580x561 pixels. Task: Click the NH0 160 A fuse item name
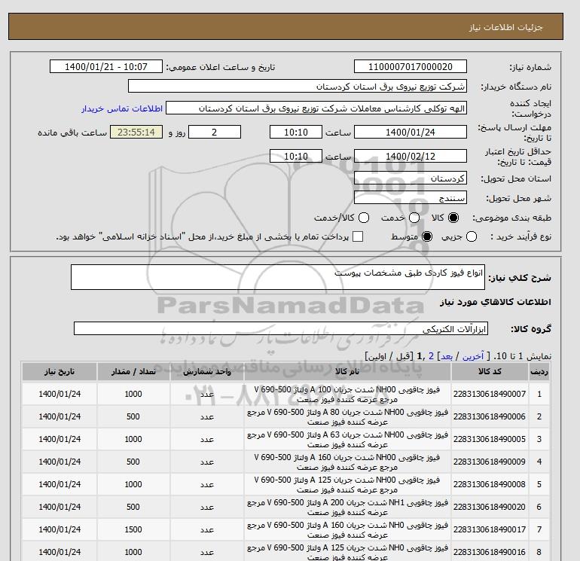pyautogui.click(x=347, y=529)
